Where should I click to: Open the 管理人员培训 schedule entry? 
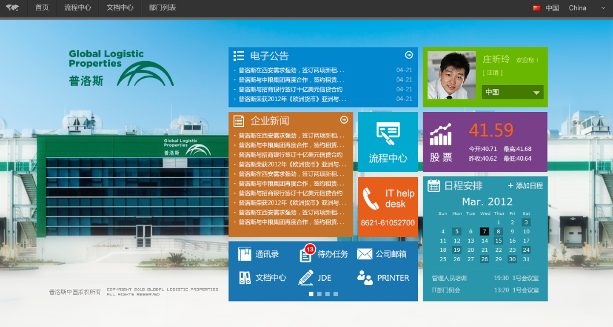click(x=485, y=278)
